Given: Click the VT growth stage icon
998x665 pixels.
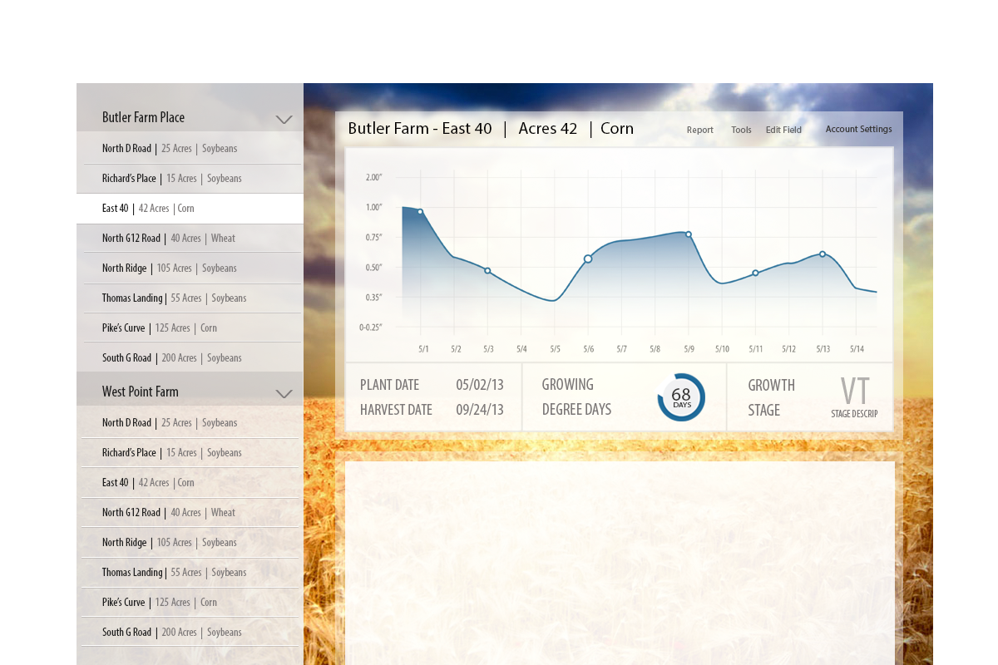Looking at the screenshot, I should pos(854,393).
